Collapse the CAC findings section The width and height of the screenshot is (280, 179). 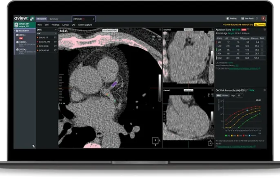tap(56, 33)
